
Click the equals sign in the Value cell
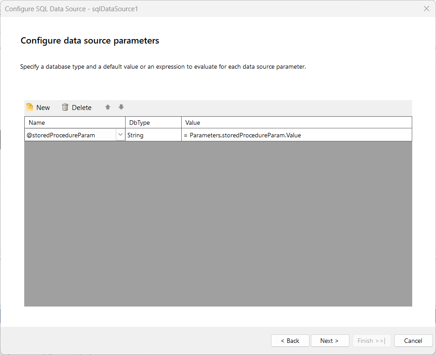click(x=185, y=136)
